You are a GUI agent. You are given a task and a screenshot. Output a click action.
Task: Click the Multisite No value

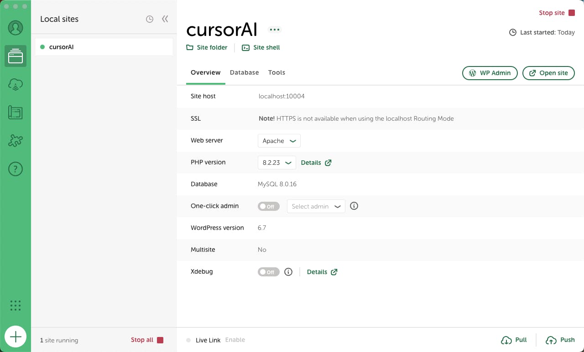(x=262, y=250)
